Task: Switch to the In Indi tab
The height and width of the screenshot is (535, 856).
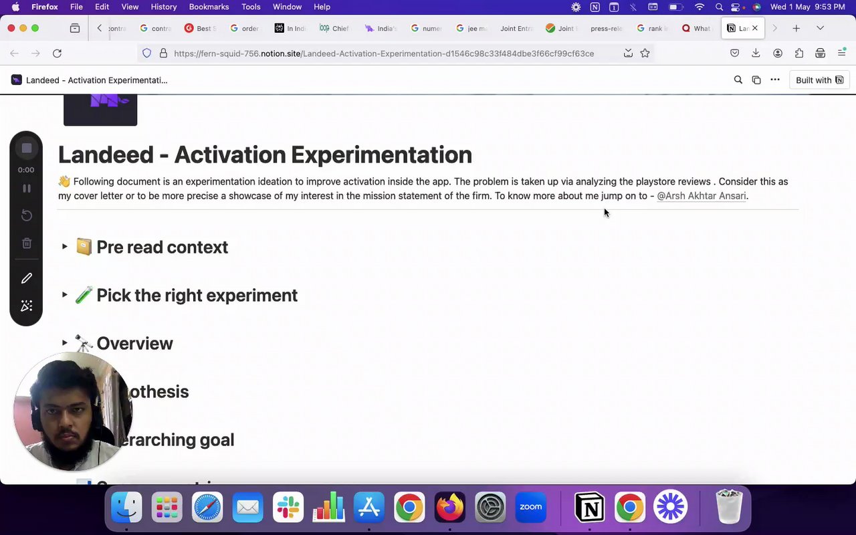Action: click(x=290, y=28)
